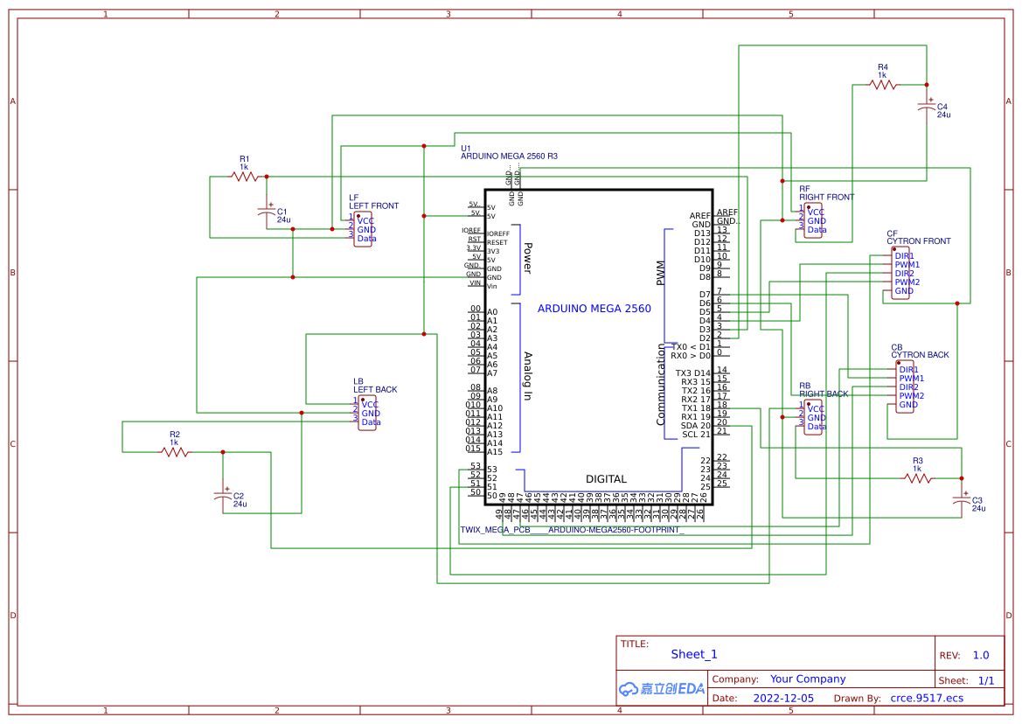Image resolution: width=1022 pixels, height=724 pixels.
Task: Select the C1 24u capacitor symbol
Action: (267, 212)
